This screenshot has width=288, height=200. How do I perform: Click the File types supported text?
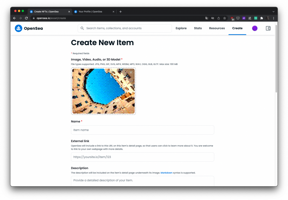(124, 64)
